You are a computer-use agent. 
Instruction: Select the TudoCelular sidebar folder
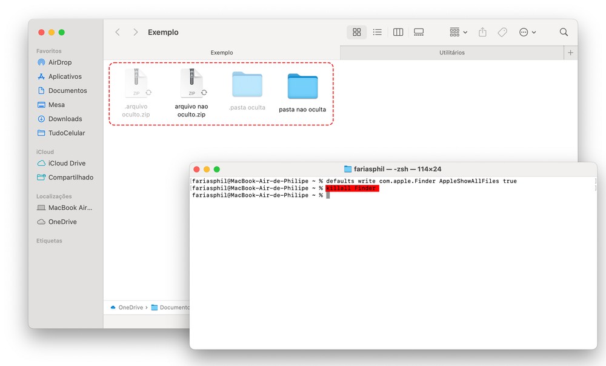(x=66, y=133)
